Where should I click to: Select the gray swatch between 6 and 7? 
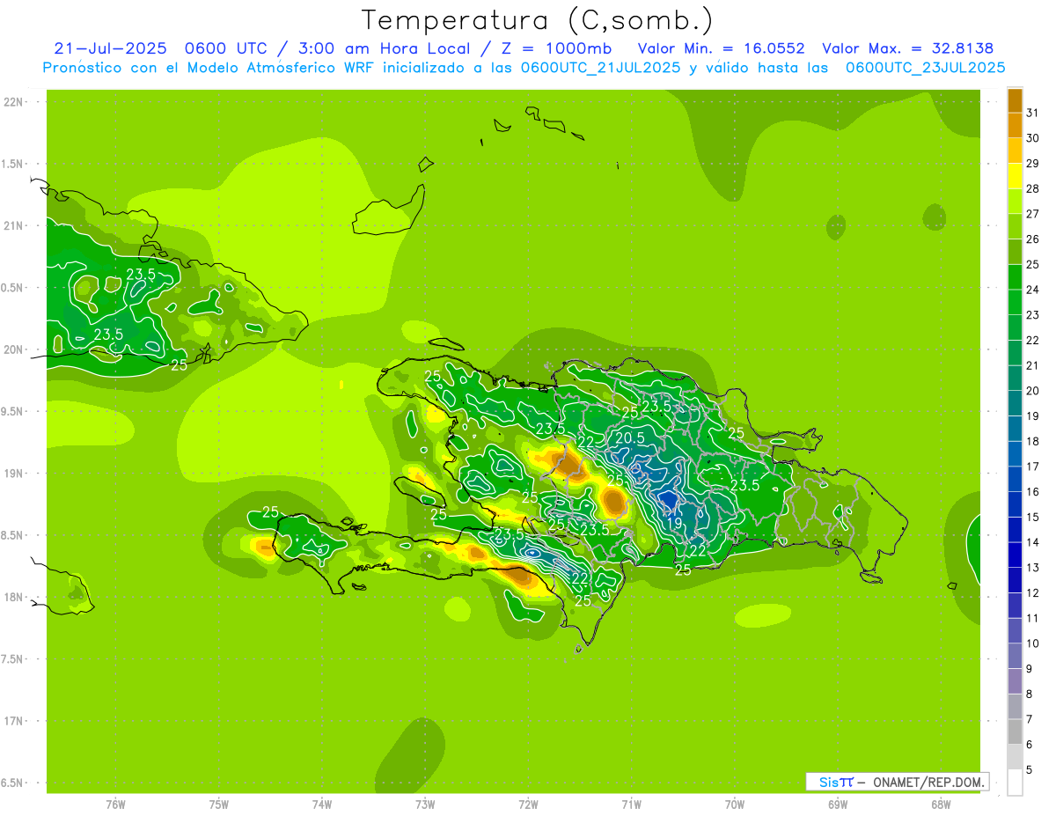1015,731
